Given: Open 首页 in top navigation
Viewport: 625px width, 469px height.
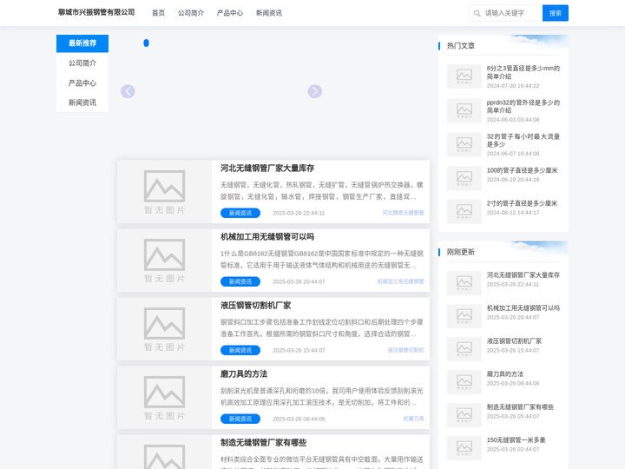Looking at the screenshot, I should coord(158,13).
